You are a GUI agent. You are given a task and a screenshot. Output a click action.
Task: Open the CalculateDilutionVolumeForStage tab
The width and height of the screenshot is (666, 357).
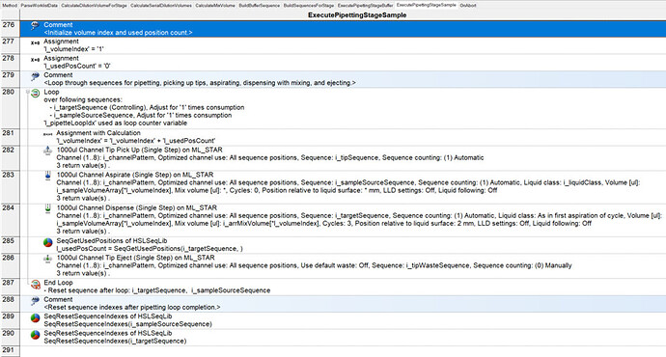[x=94, y=6]
